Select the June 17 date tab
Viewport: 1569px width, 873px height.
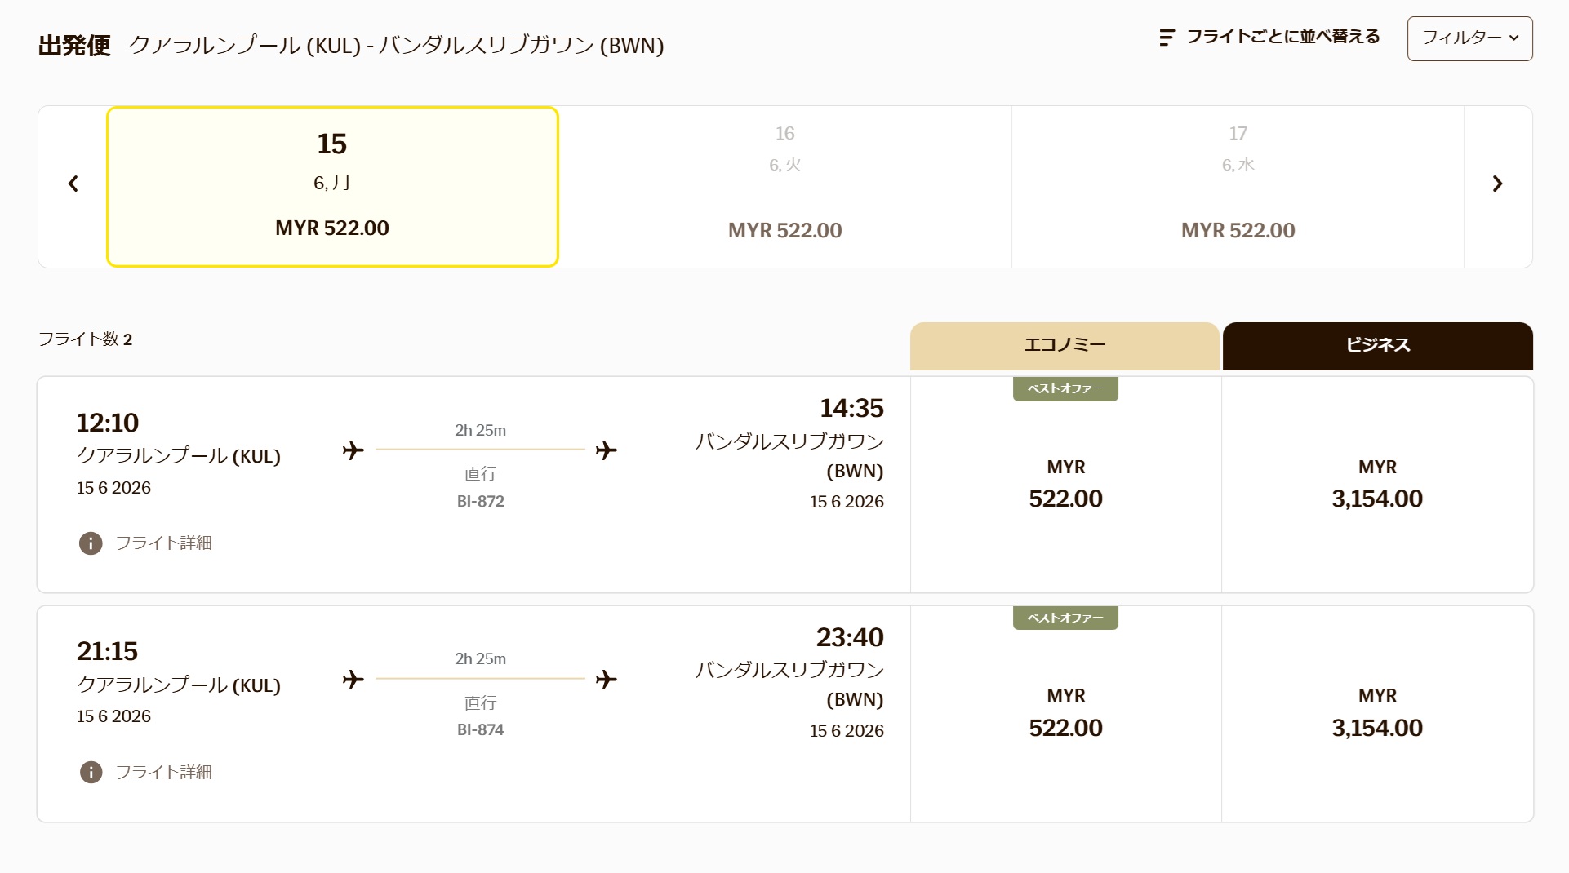click(1238, 187)
